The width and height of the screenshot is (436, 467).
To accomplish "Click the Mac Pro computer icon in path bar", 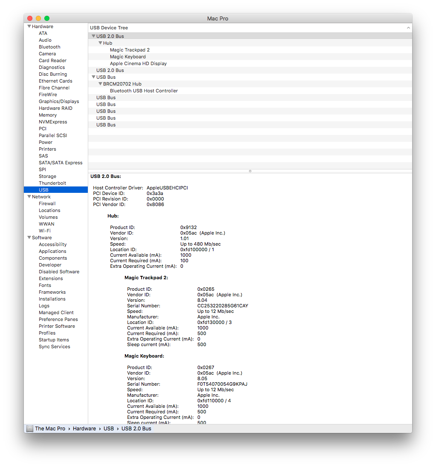I will pyautogui.click(x=30, y=429).
